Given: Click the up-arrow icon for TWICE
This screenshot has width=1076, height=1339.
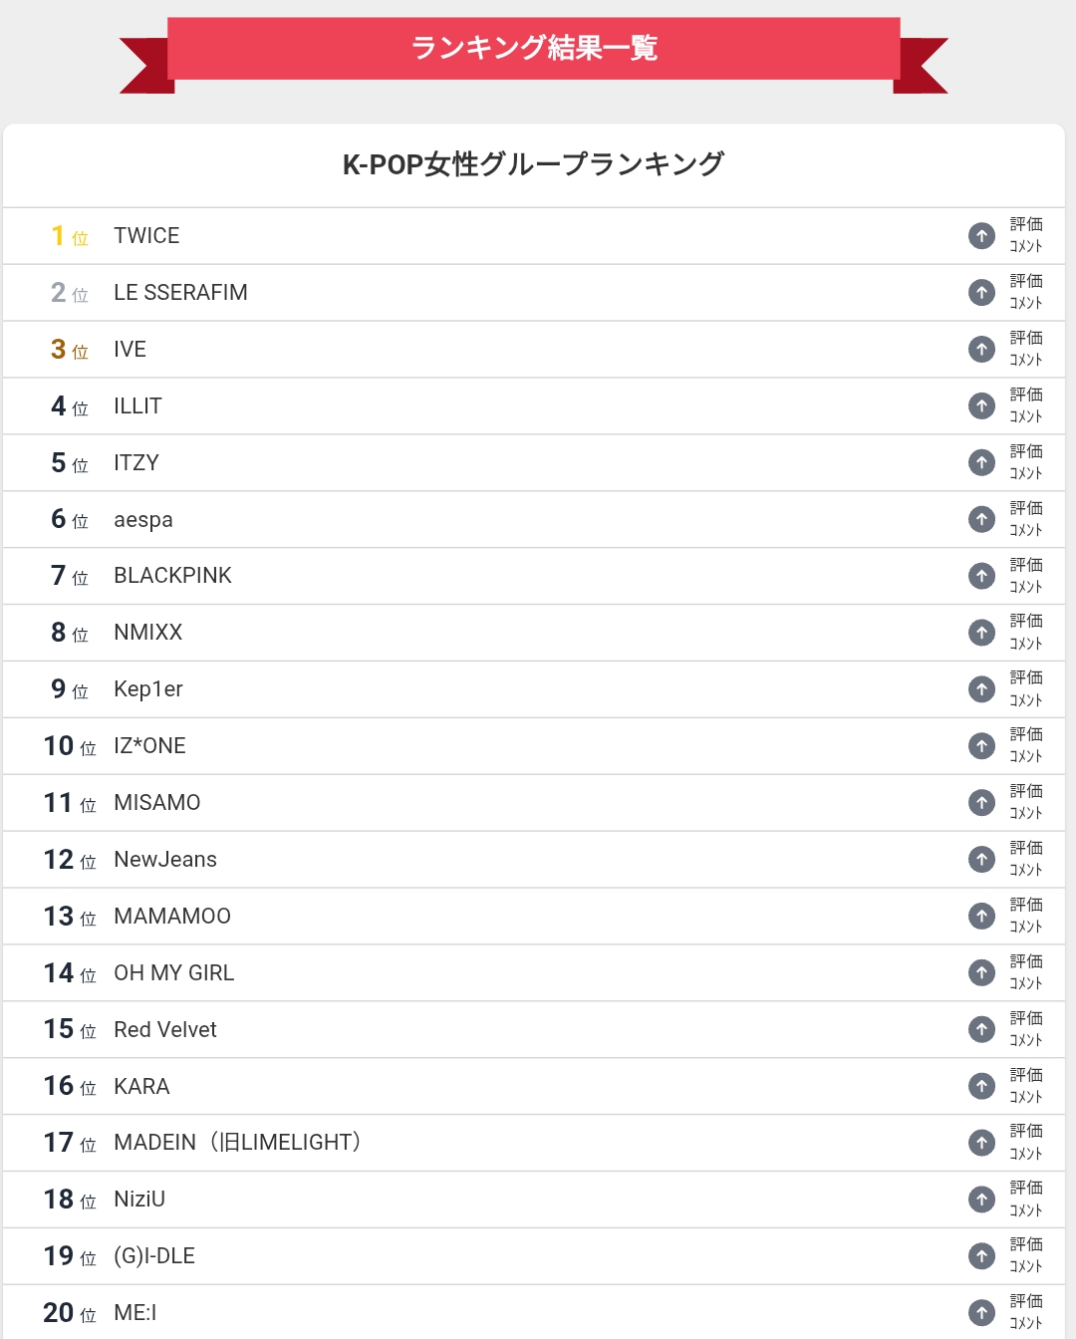Looking at the screenshot, I should [x=981, y=236].
